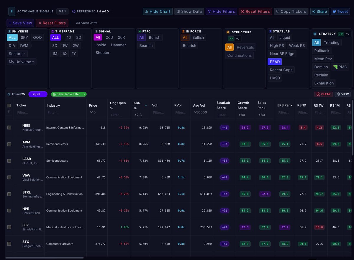Select the Mean Rev strategy
The height and width of the screenshot is (260, 354).
coord(323,59)
